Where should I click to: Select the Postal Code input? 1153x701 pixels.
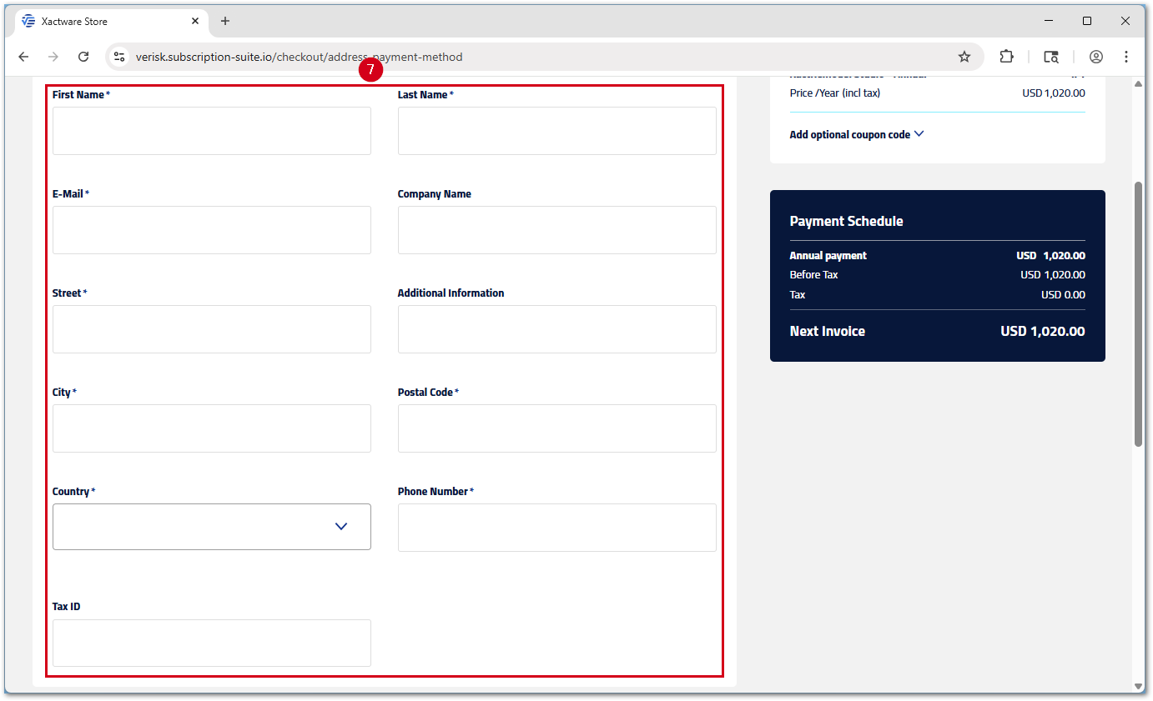(556, 428)
